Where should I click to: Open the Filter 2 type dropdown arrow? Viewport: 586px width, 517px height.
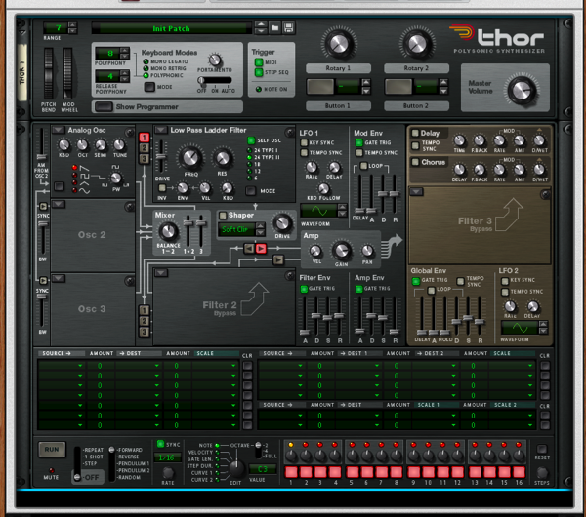pos(161,273)
